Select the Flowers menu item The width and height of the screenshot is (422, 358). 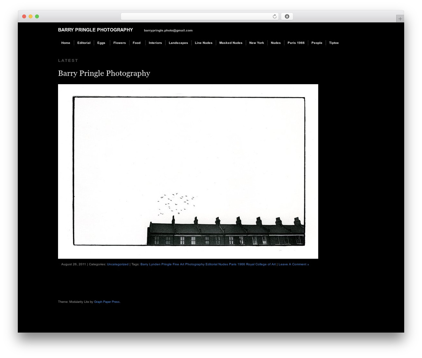(x=119, y=43)
